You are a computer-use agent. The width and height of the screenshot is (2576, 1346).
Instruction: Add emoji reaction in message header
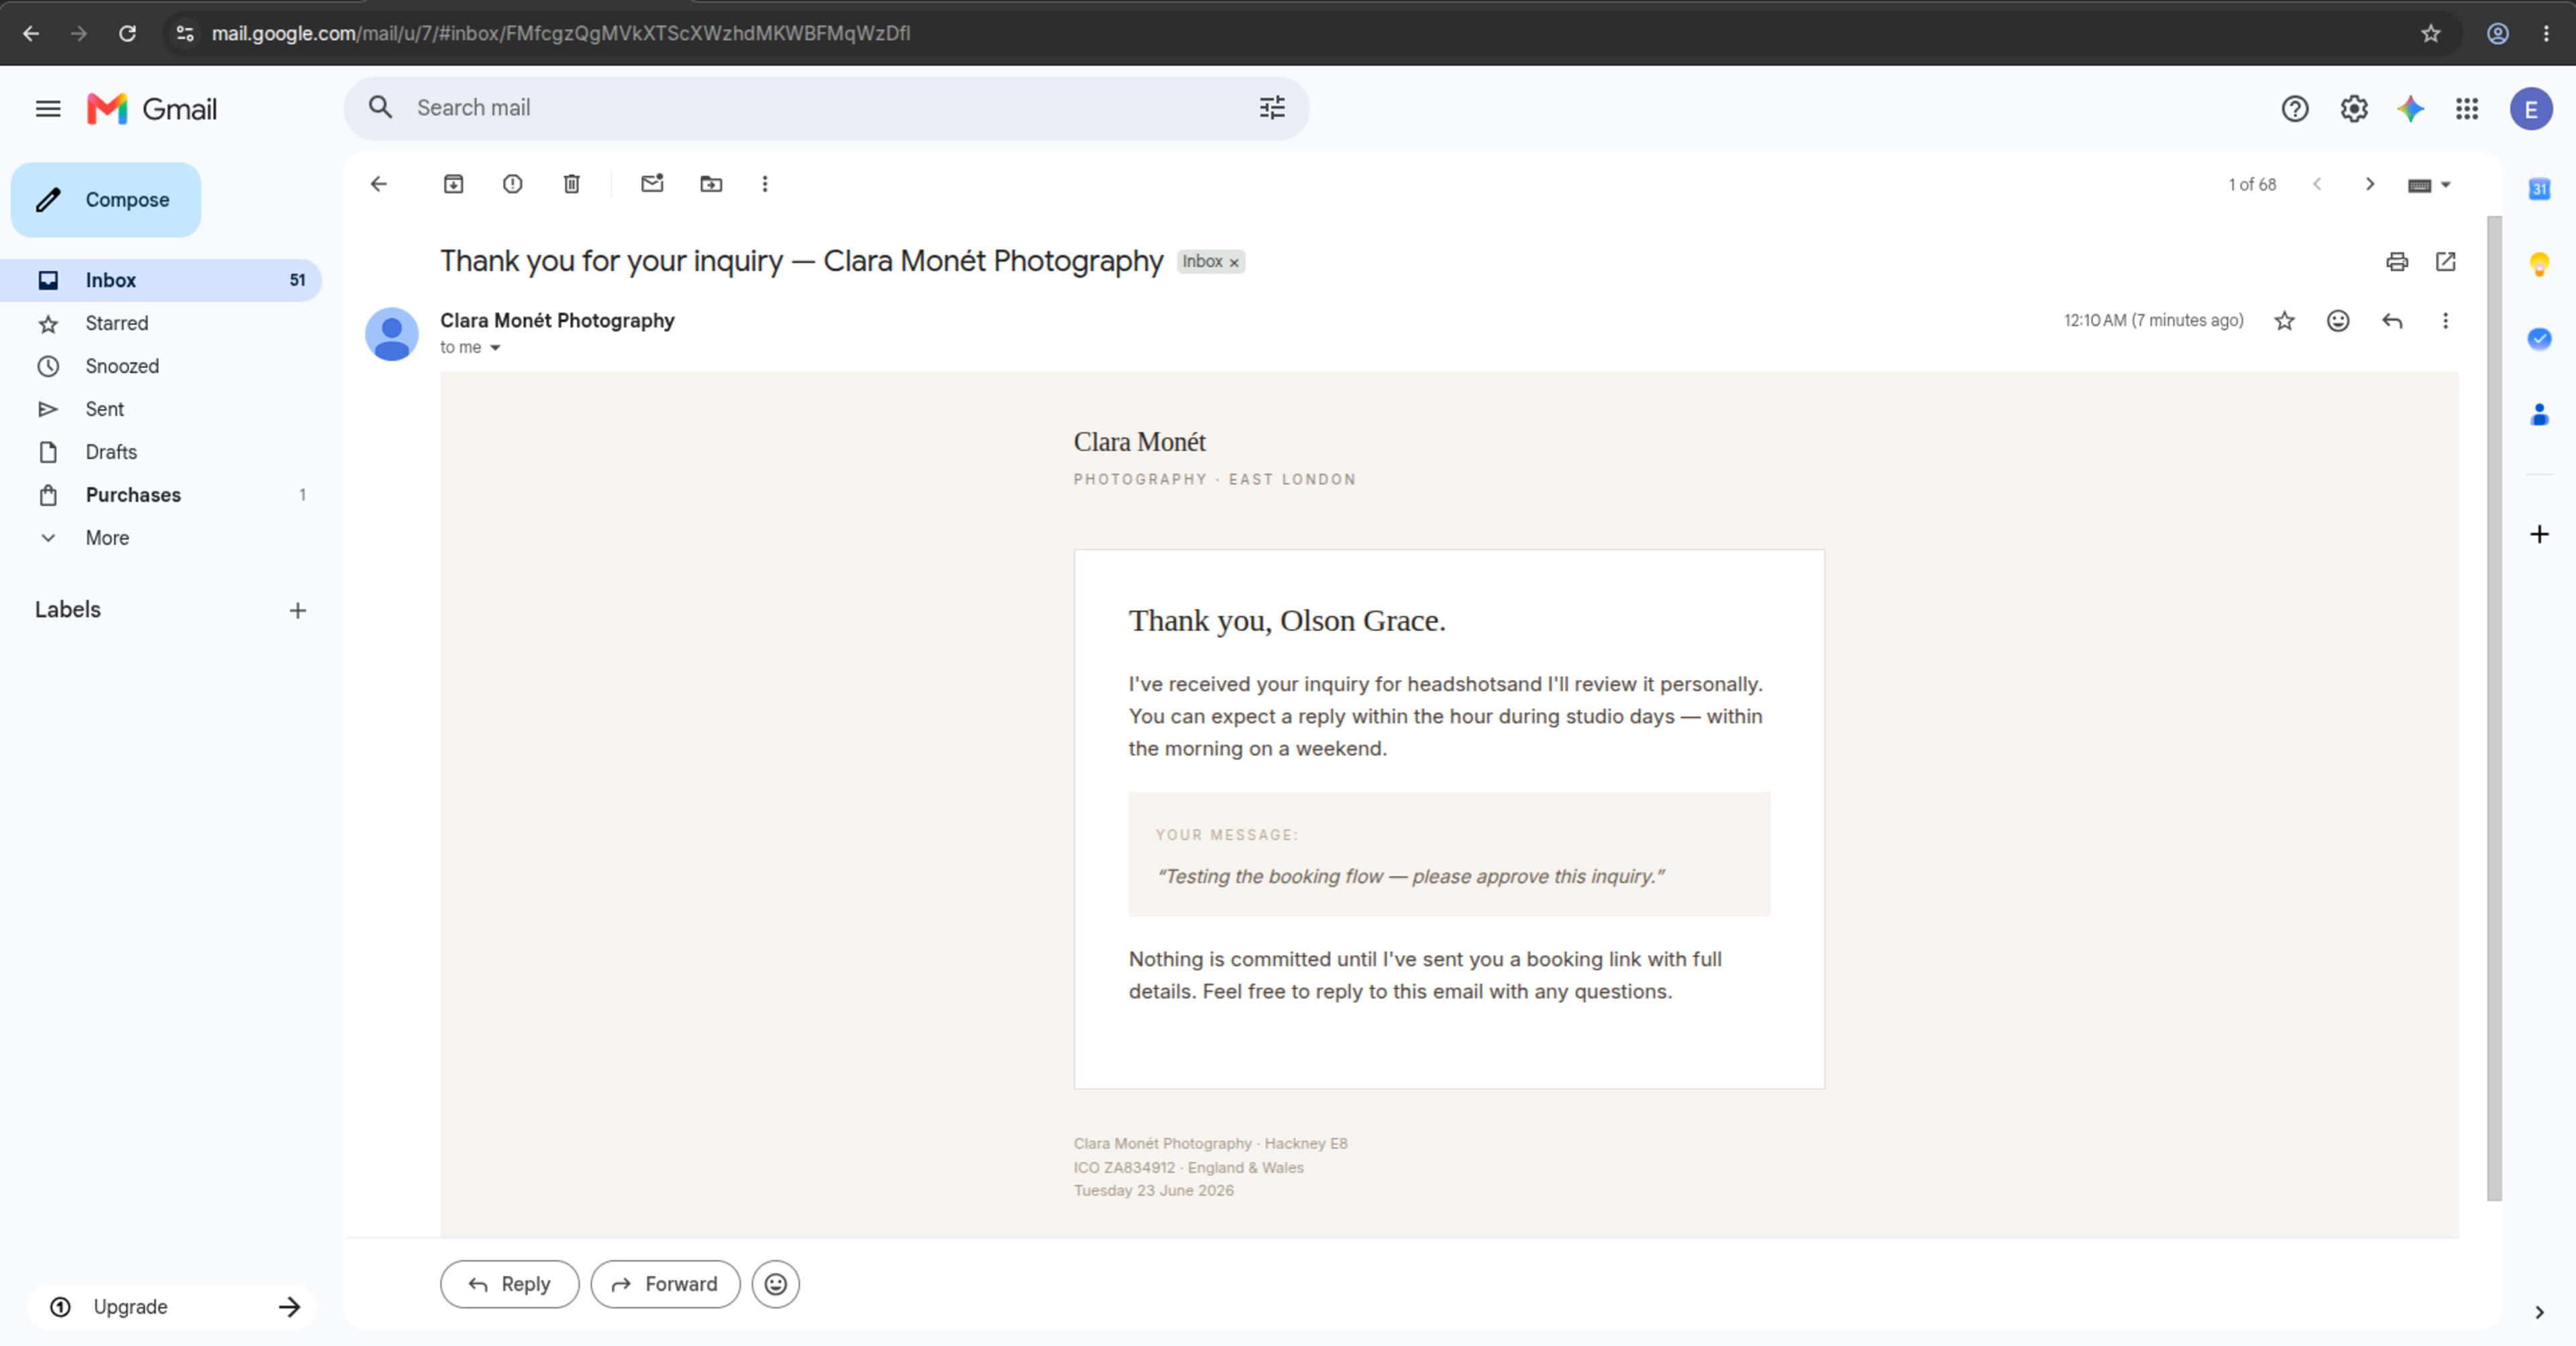pyautogui.click(x=2338, y=321)
